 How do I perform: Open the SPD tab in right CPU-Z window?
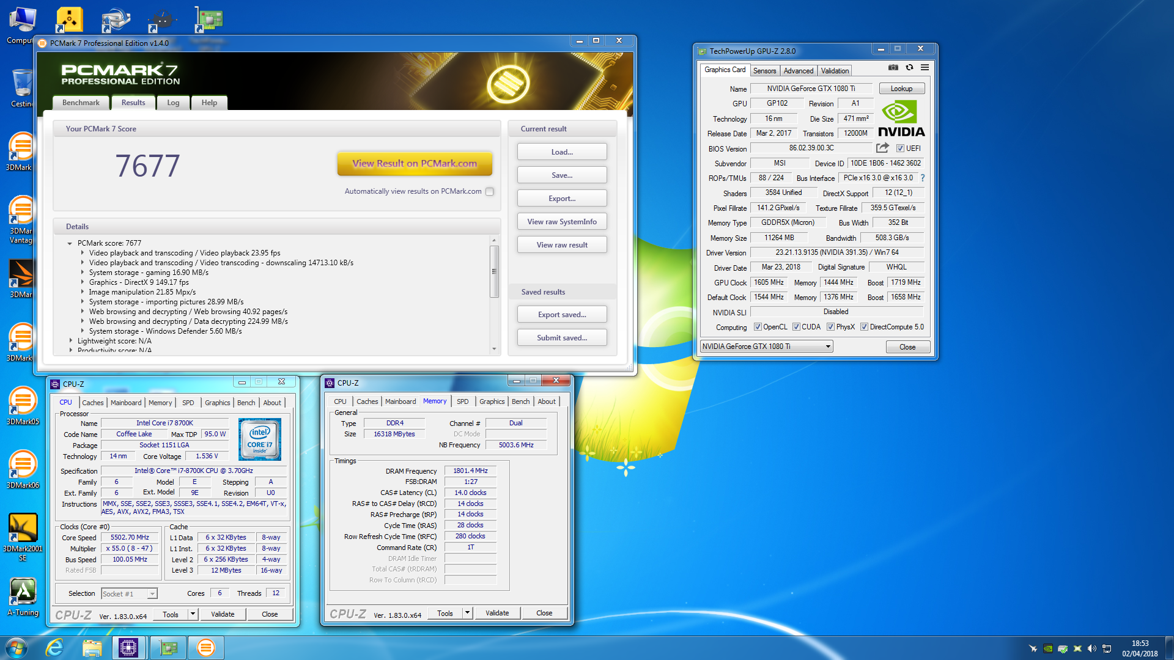pyautogui.click(x=463, y=402)
